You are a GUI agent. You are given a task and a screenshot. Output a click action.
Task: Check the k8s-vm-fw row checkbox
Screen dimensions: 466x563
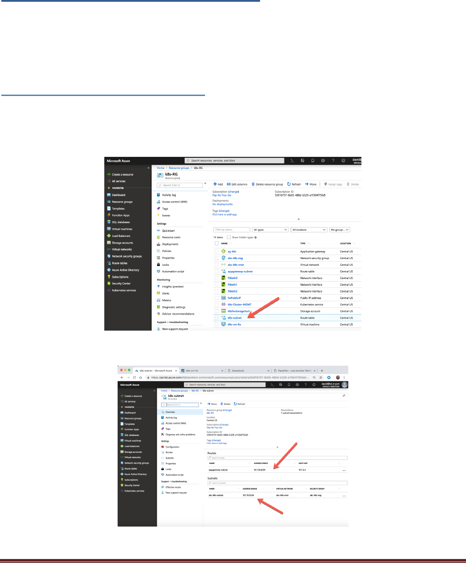(x=217, y=324)
